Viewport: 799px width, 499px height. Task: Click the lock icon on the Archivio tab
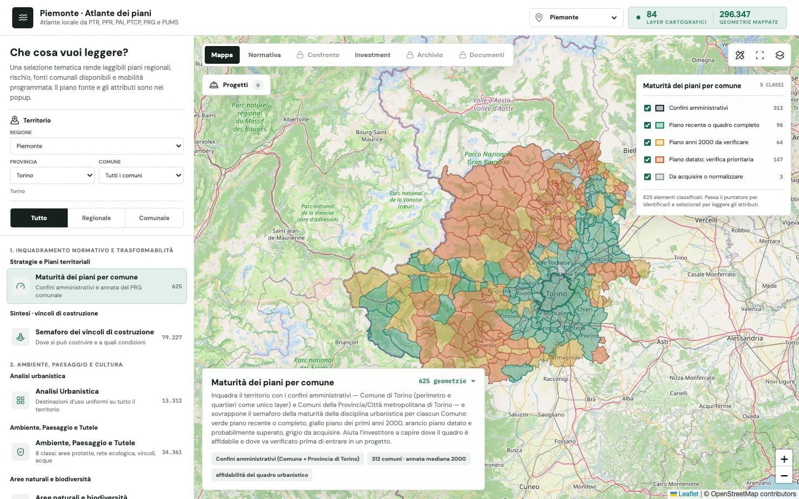(410, 55)
